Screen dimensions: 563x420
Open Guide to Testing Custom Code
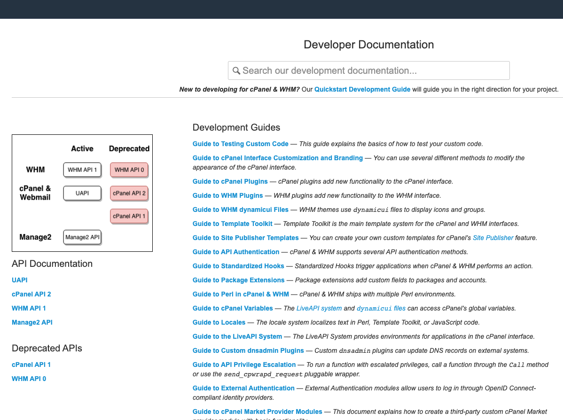click(240, 144)
